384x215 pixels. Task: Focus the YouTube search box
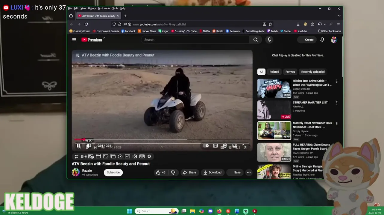(x=195, y=40)
